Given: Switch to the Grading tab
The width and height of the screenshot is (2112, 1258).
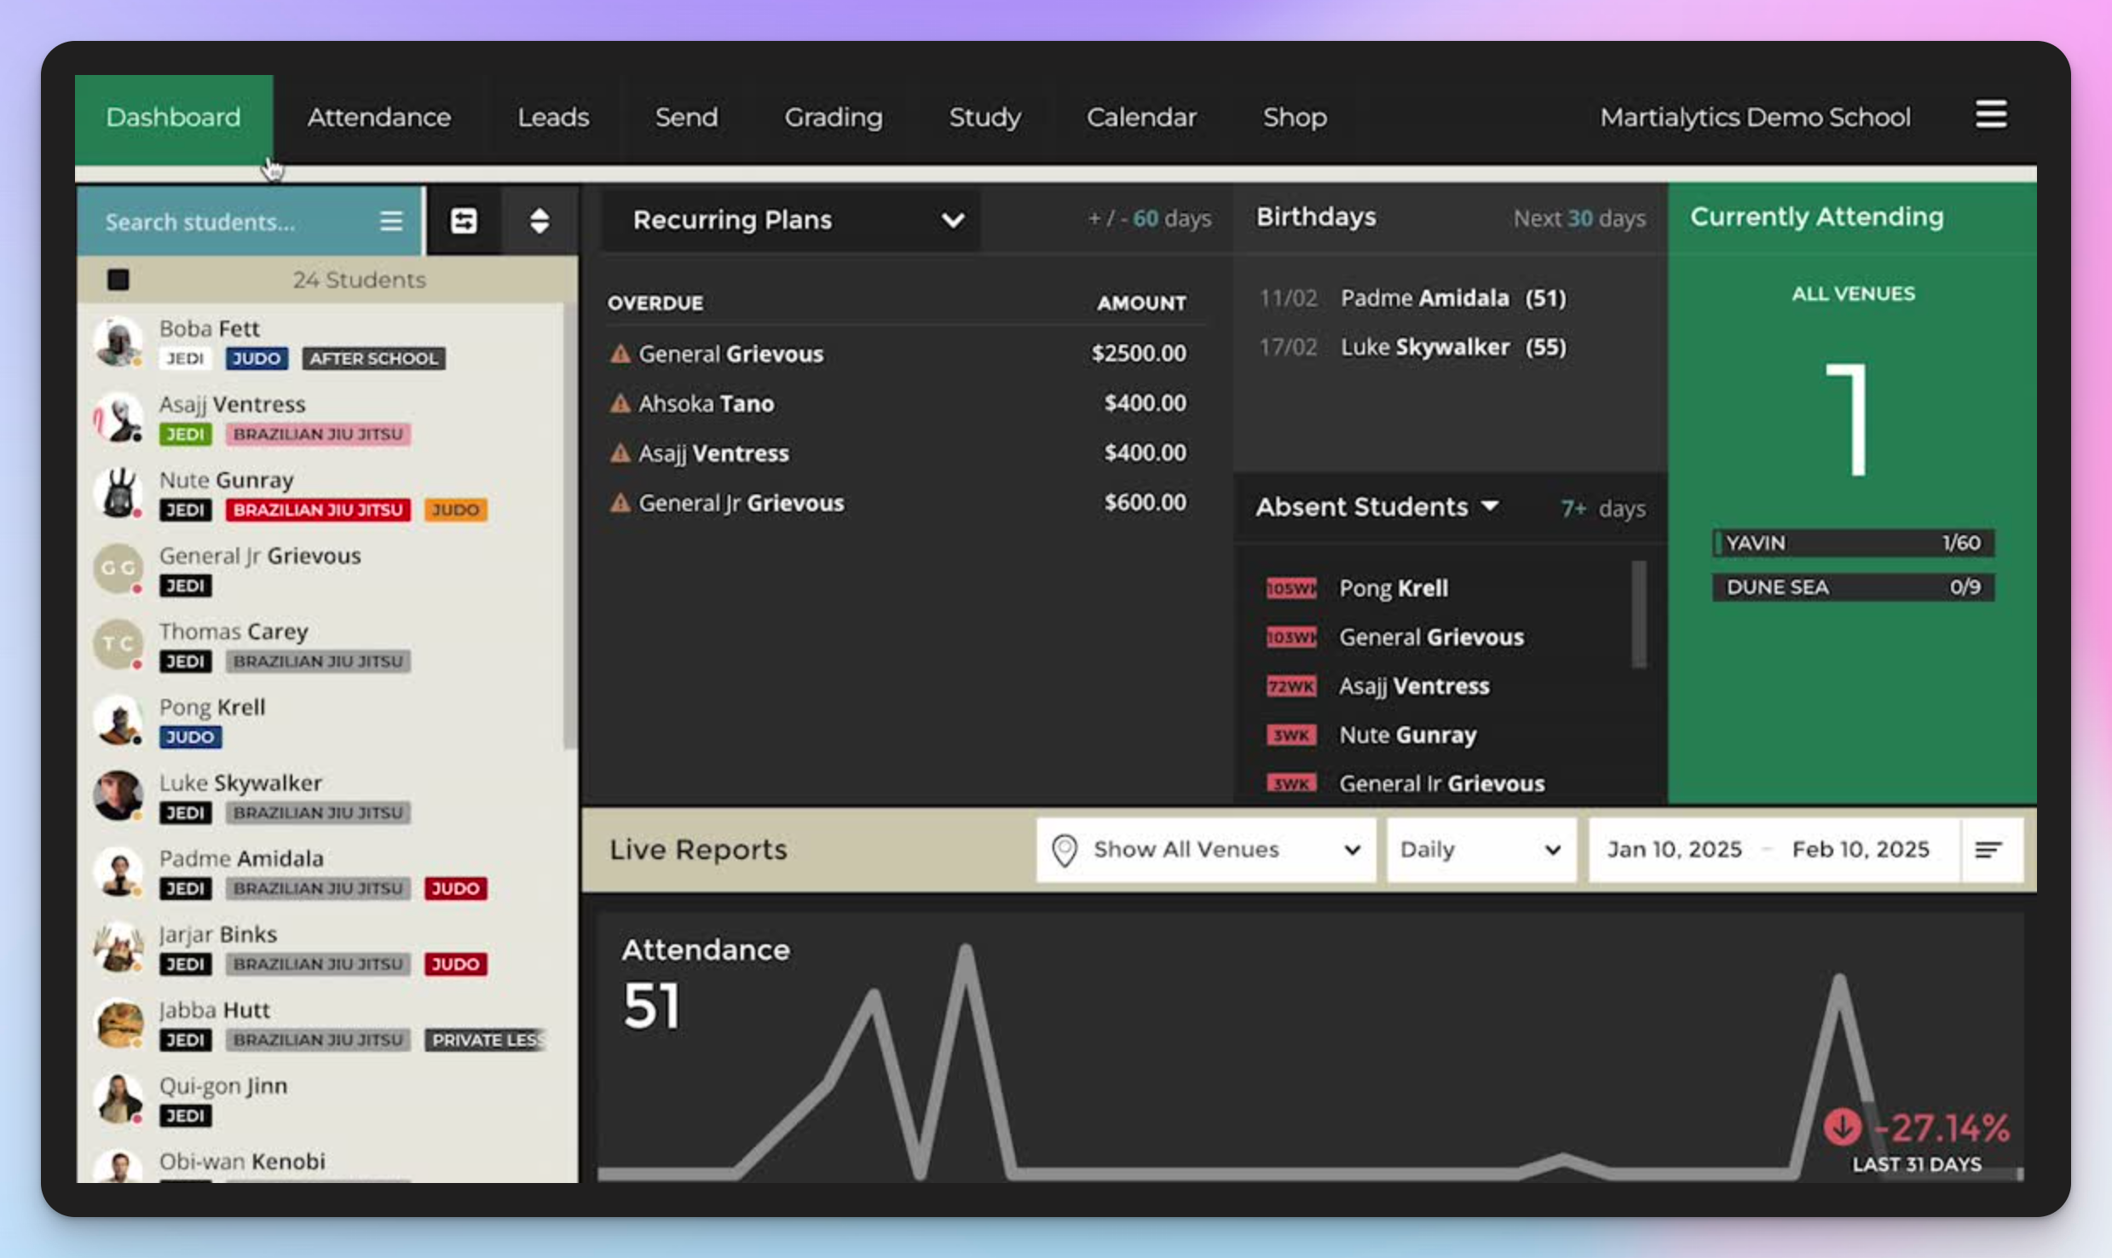Looking at the screenshot, I should [834, 118].
